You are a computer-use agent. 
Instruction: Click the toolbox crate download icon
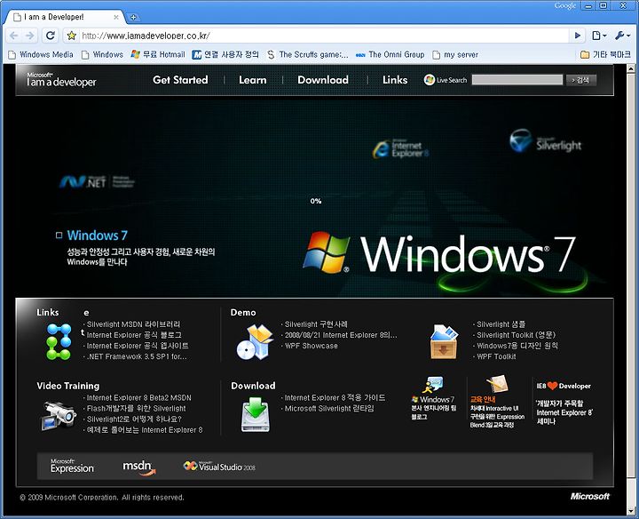point(445,342)
